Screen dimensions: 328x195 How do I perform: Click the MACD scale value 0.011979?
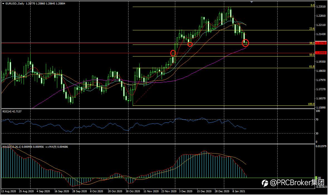tap(321, 146)
